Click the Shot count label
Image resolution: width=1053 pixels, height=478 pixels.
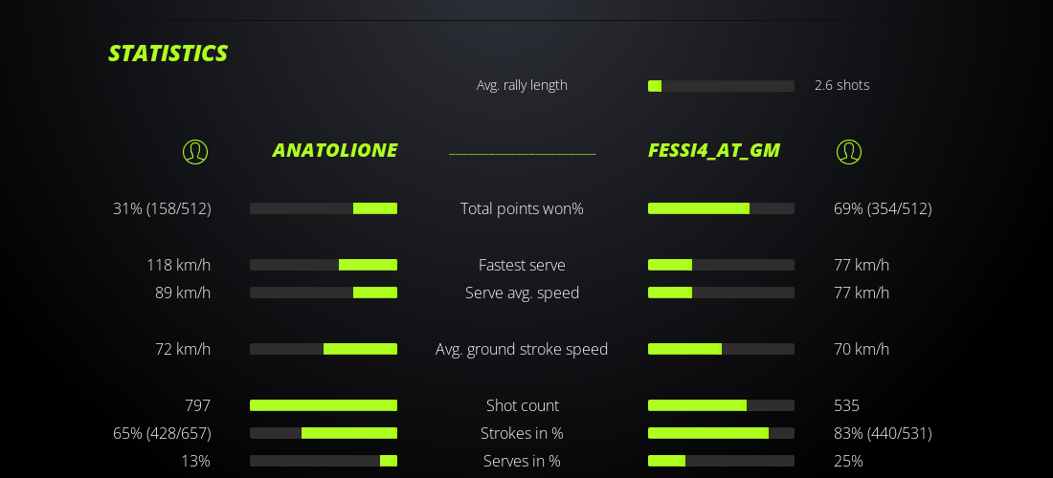(x=522, y=405)
